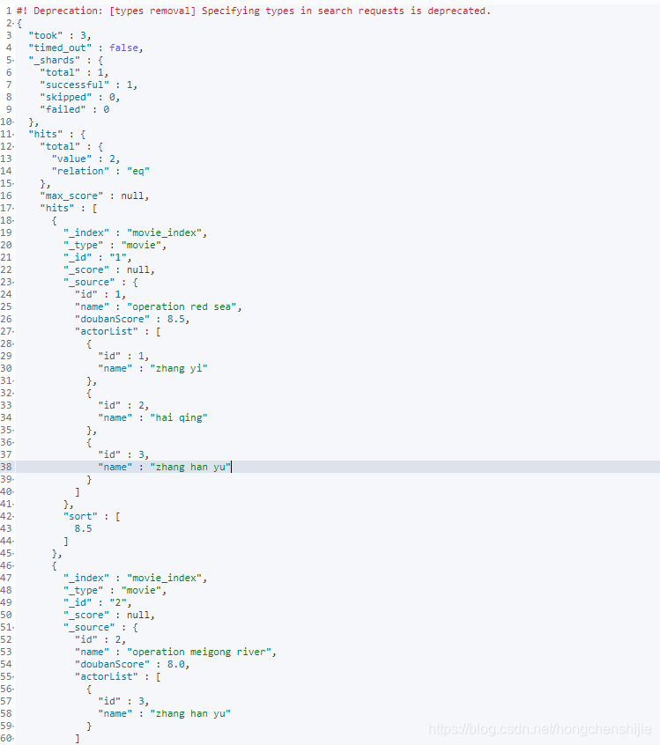Collapse first hit object at line 18
The image size is (660, 745).
(x=13, y=220)
